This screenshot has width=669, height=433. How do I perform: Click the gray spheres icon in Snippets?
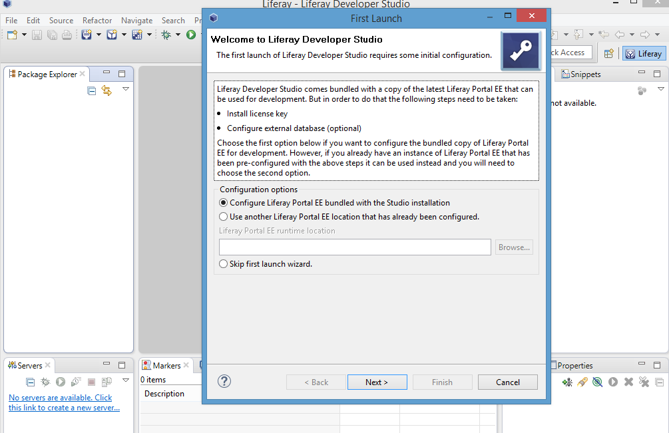pyautogui.click(x=642, y=90)
